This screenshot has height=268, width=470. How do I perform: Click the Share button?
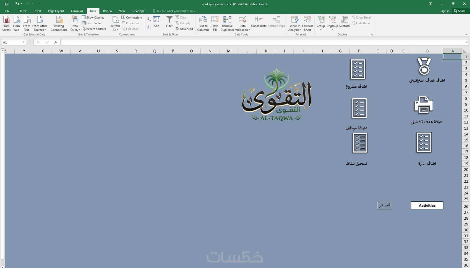(459, 11)
